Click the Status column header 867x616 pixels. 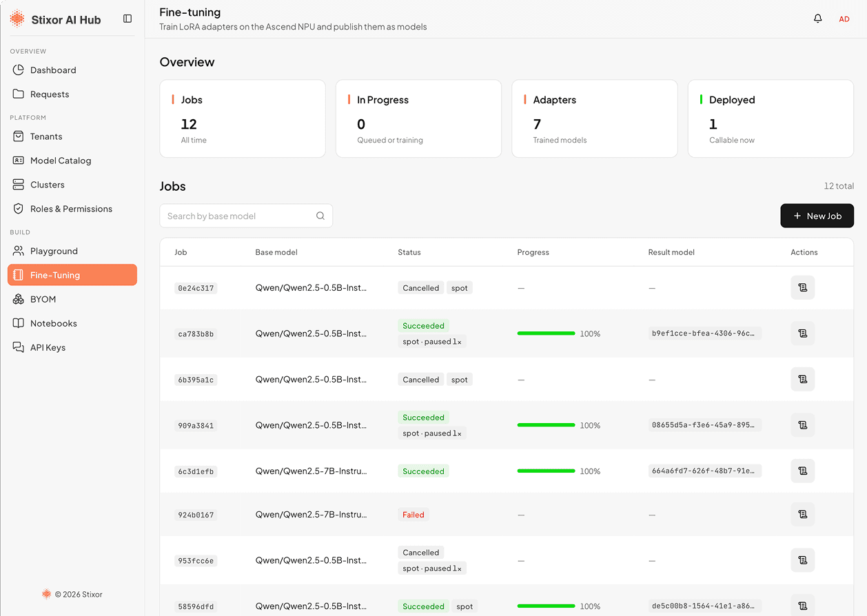[x=409, y=252]
